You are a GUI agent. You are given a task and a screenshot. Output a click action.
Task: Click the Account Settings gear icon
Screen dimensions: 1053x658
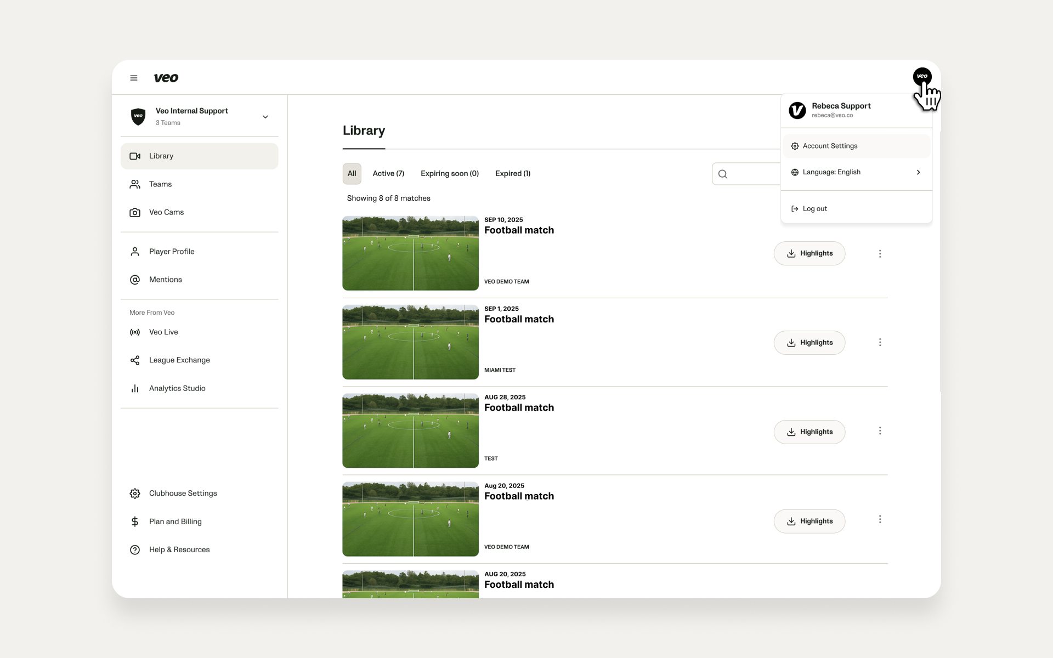[x=795, y=146]
